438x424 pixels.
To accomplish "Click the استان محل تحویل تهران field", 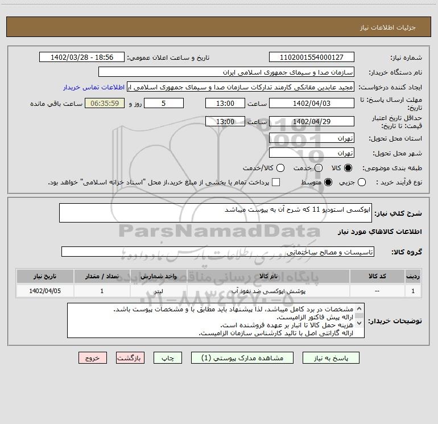I will point(312,138).
